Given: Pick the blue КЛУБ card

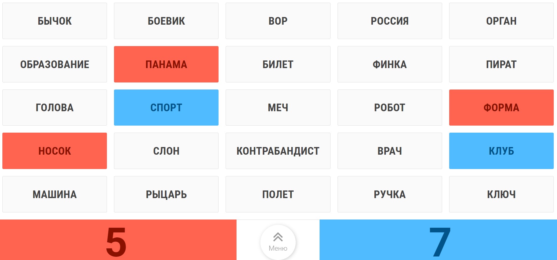Looking at the screenshot, I should 501,151.
